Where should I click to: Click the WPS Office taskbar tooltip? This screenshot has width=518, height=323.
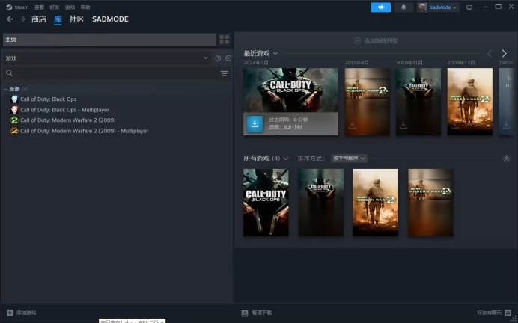pos(132,321)
